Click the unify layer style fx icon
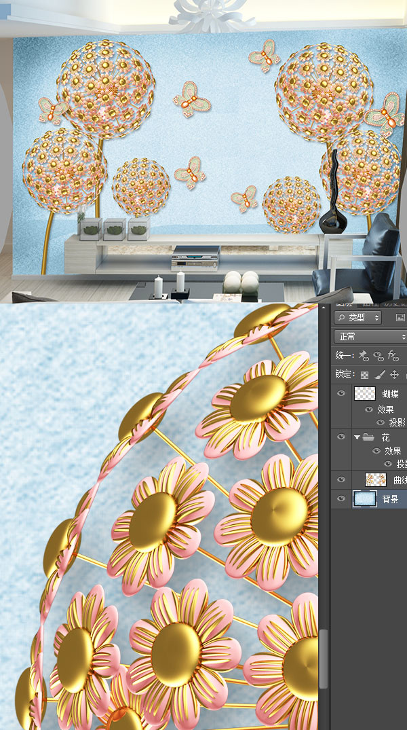 click(393, 356)
